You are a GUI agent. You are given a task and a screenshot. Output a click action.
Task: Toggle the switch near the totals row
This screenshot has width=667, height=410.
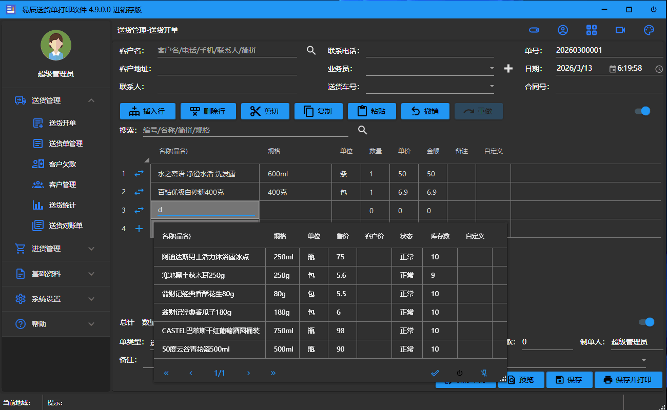click(646, 322)
